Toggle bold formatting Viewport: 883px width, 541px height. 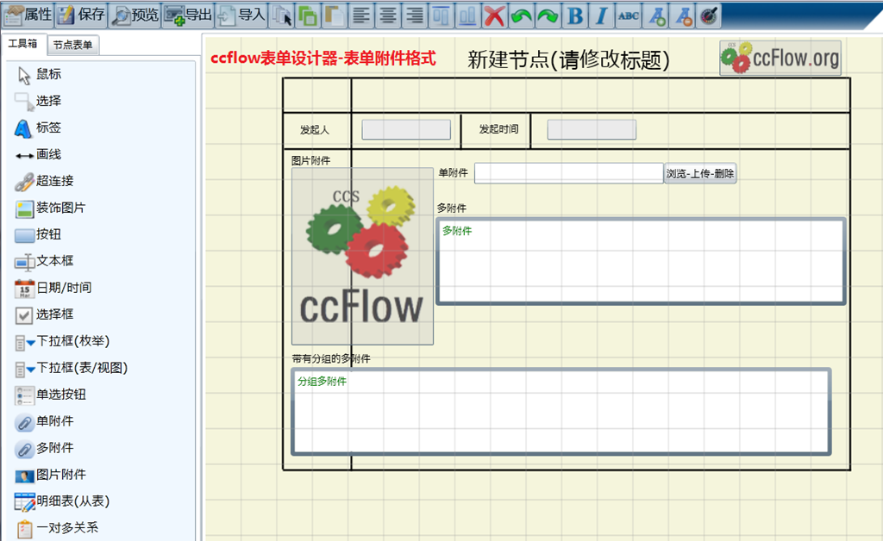point(574,16)
